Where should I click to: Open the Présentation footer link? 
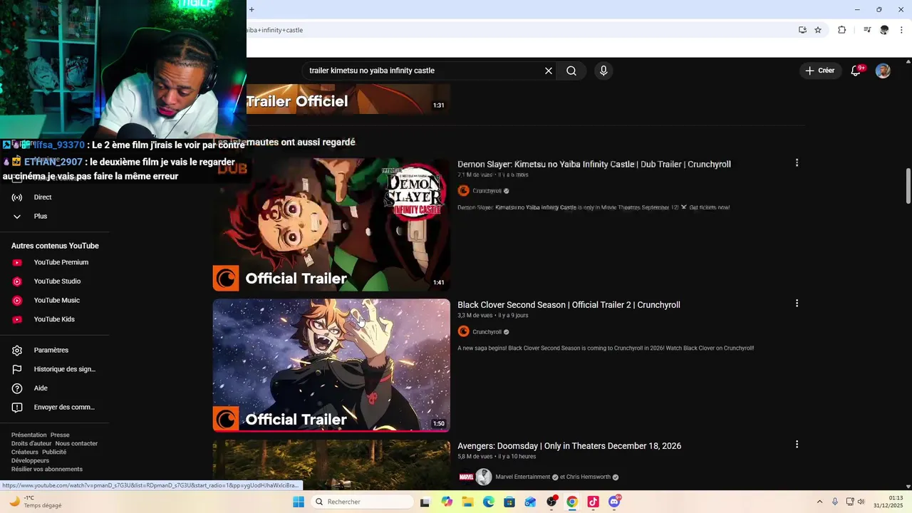pyautogui.click(x=28, y=435)
